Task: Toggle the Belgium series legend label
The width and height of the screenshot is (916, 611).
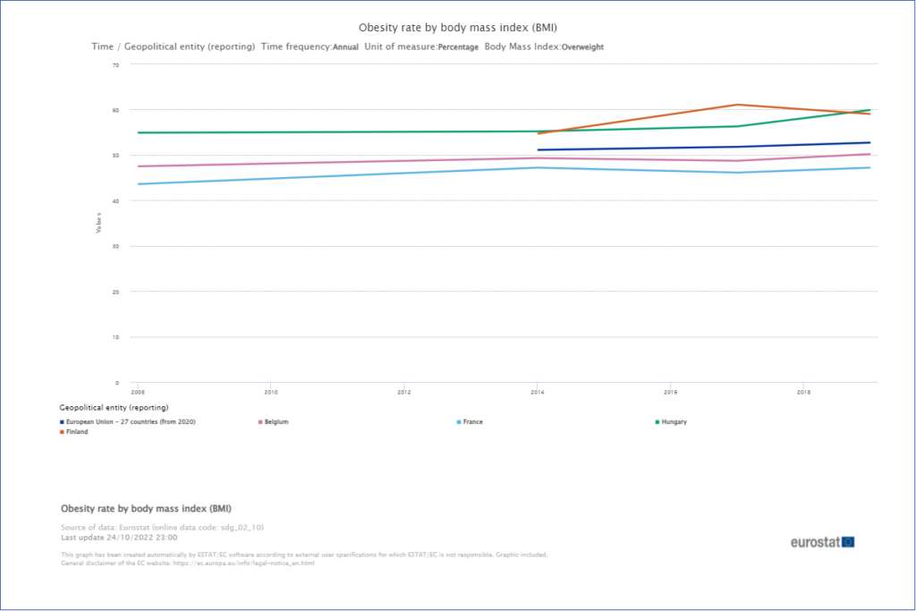Action: [277, 421]
